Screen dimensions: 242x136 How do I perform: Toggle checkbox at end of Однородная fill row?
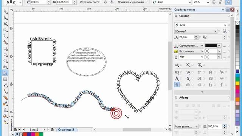pos(228,46)
